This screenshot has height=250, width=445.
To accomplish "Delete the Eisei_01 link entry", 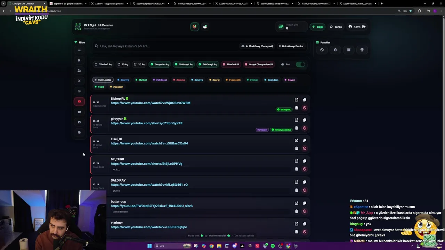I will (297, 148).
